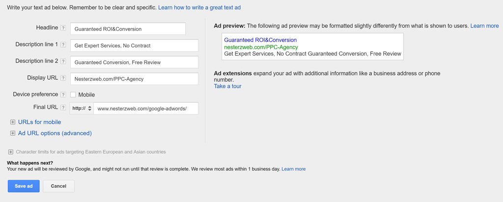Screen dimensions: 503x202
Task: Click the Save ad button
Action: pos(24,186)
